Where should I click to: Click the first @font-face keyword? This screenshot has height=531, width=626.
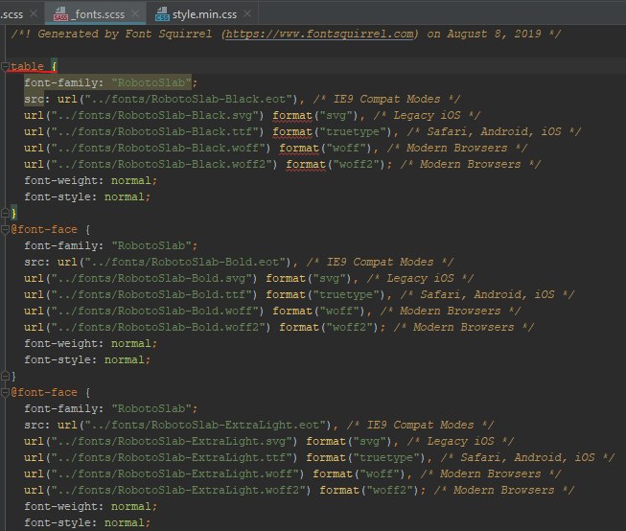44,230
